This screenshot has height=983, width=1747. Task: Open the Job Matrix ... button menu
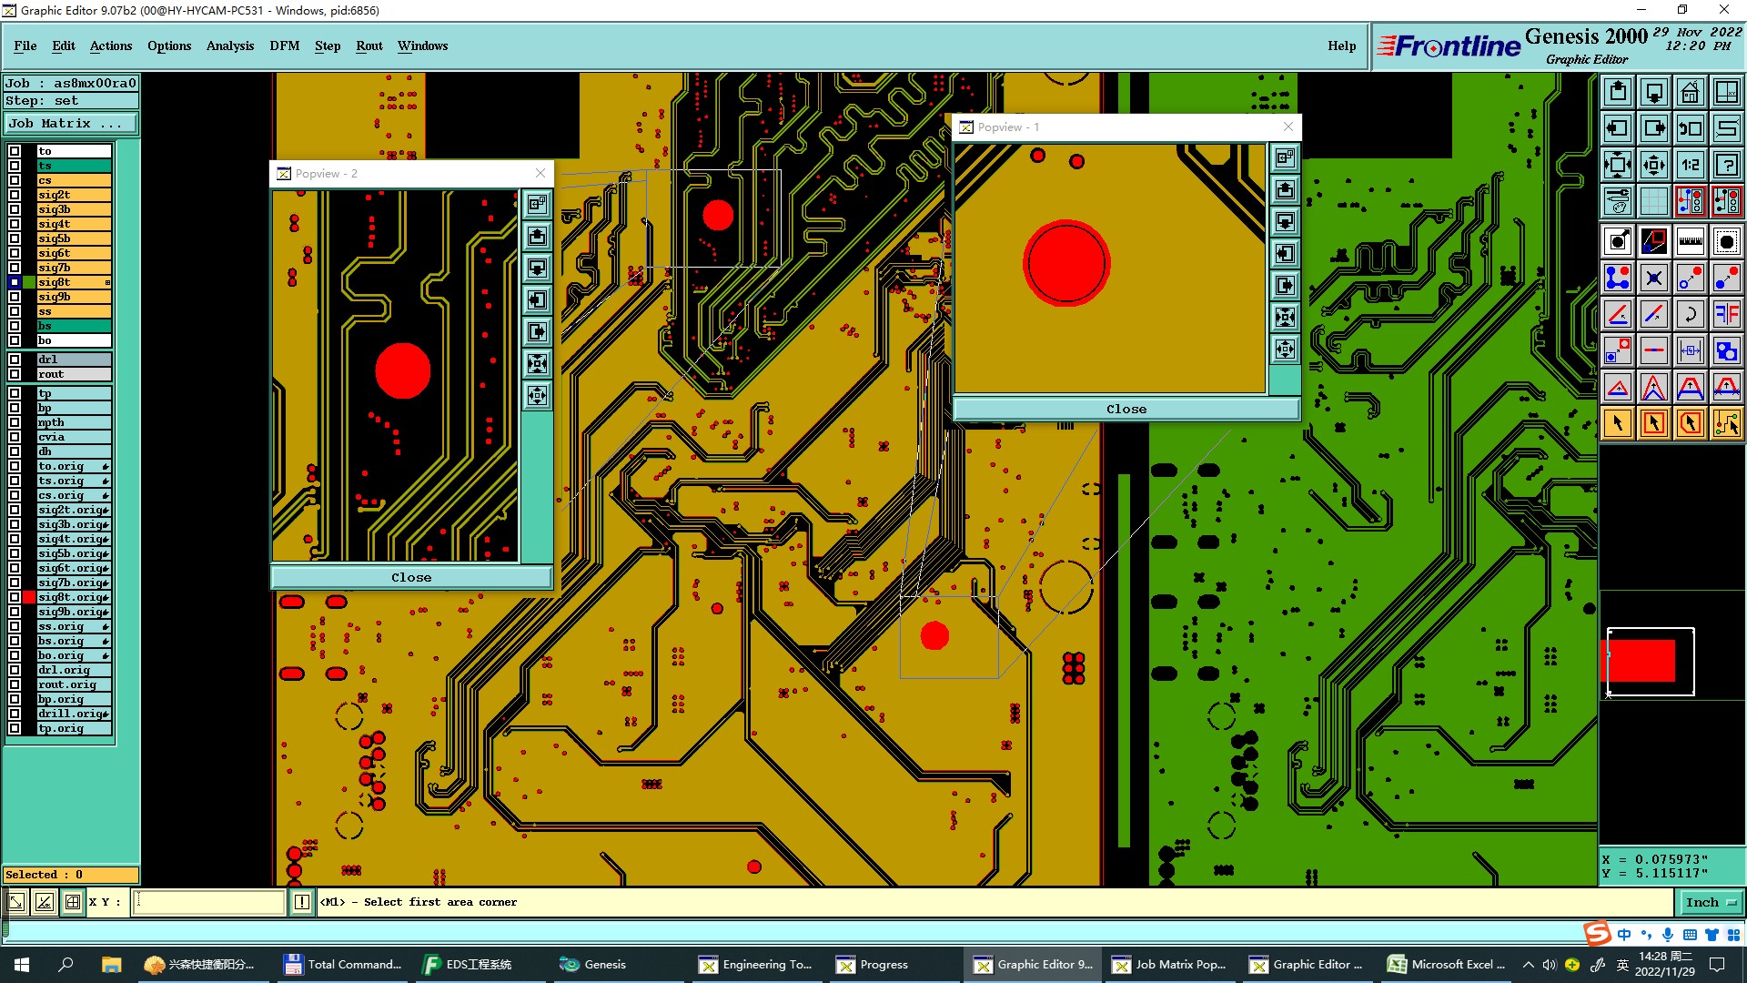71,124
